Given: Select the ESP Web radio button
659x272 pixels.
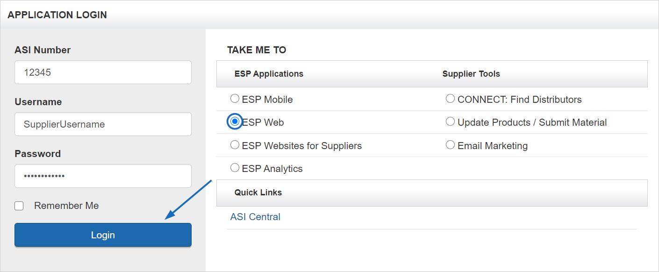Looking at the screenshot, I should pyautogui.click(x=235, y=121).
